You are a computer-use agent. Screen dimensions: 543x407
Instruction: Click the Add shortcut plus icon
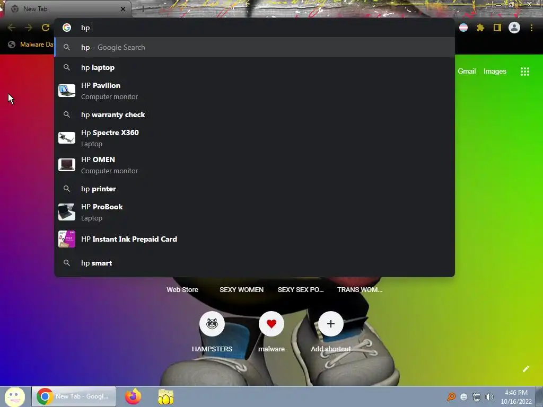click(x=331, y=324)
